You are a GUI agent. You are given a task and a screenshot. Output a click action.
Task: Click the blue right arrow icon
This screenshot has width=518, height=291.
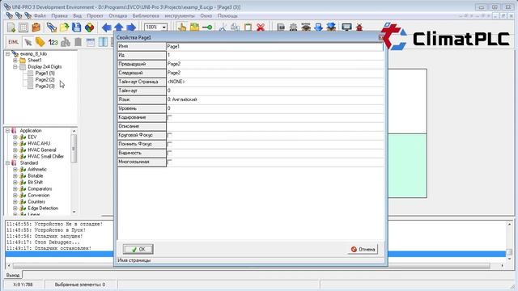pos(131,27)
